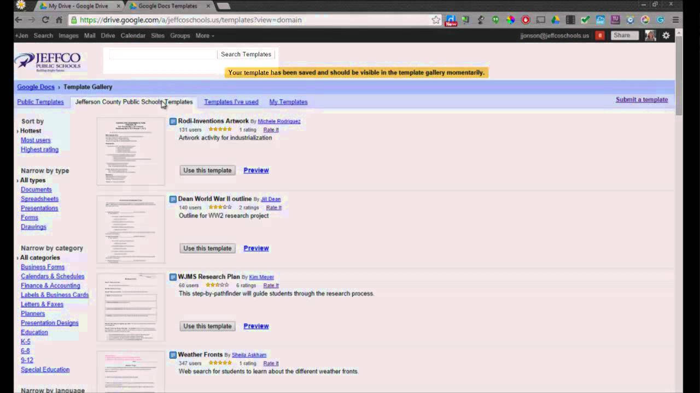Click the Google Docs breadcrumb link
The width and height of the screenshot is (700, 393).
click(x=36, y=87)
